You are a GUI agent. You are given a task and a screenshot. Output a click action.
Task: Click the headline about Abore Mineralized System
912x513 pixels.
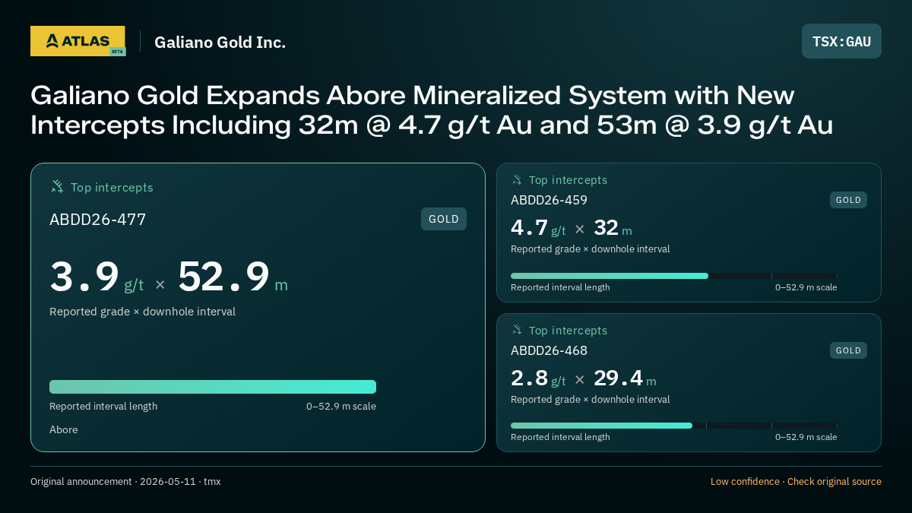432,110
